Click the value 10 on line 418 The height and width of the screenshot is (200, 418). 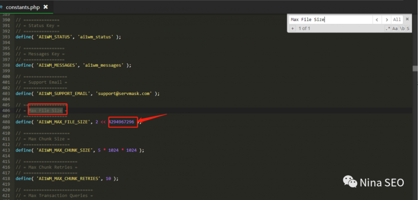[108, 178]
